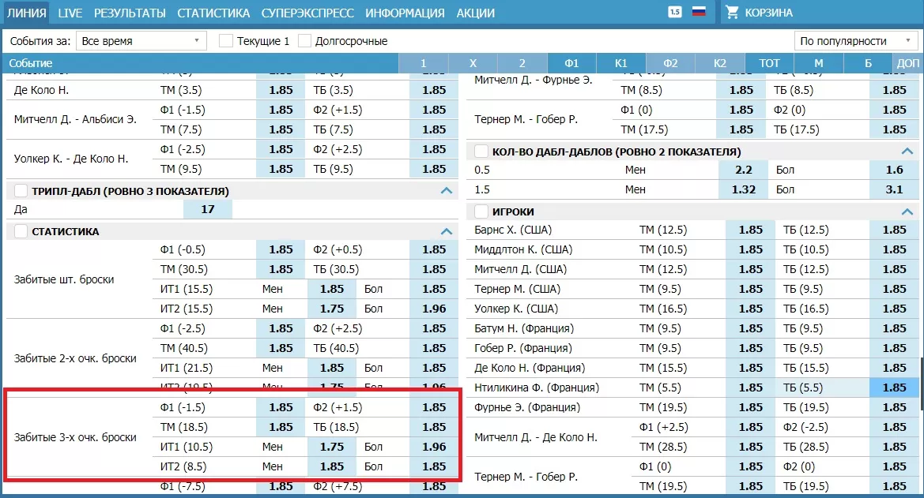Pick the 3.1 Бол odds for 1.5 double-doubles
This screenshot has height=498, width=924.
pyautogui.click(x=894, y=189)
